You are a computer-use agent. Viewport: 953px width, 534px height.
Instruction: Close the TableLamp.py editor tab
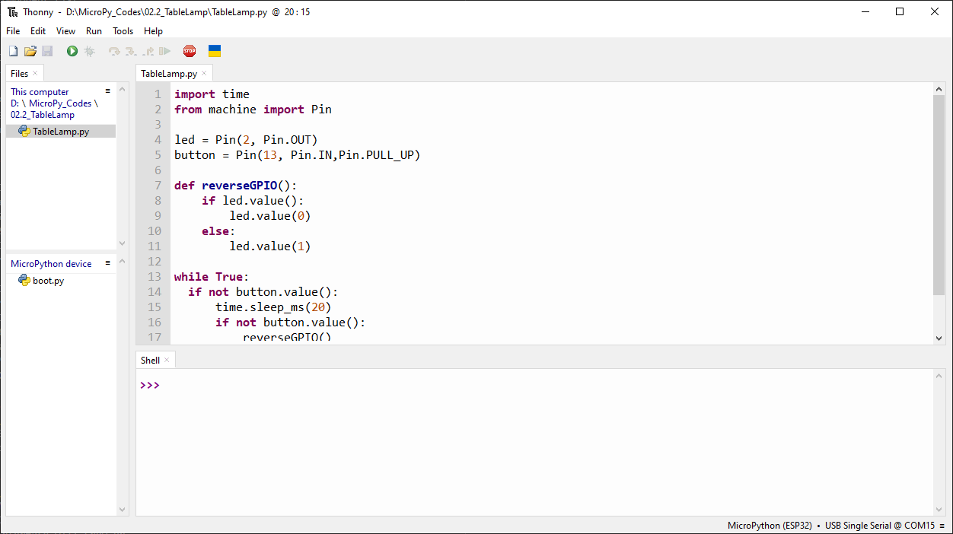tap(204, 74)
